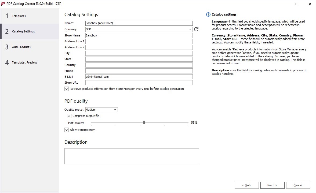The width and height of the screenshot is (316, 193).
Task: Click the Catalog settings info icon
Action: pos(208,14)
